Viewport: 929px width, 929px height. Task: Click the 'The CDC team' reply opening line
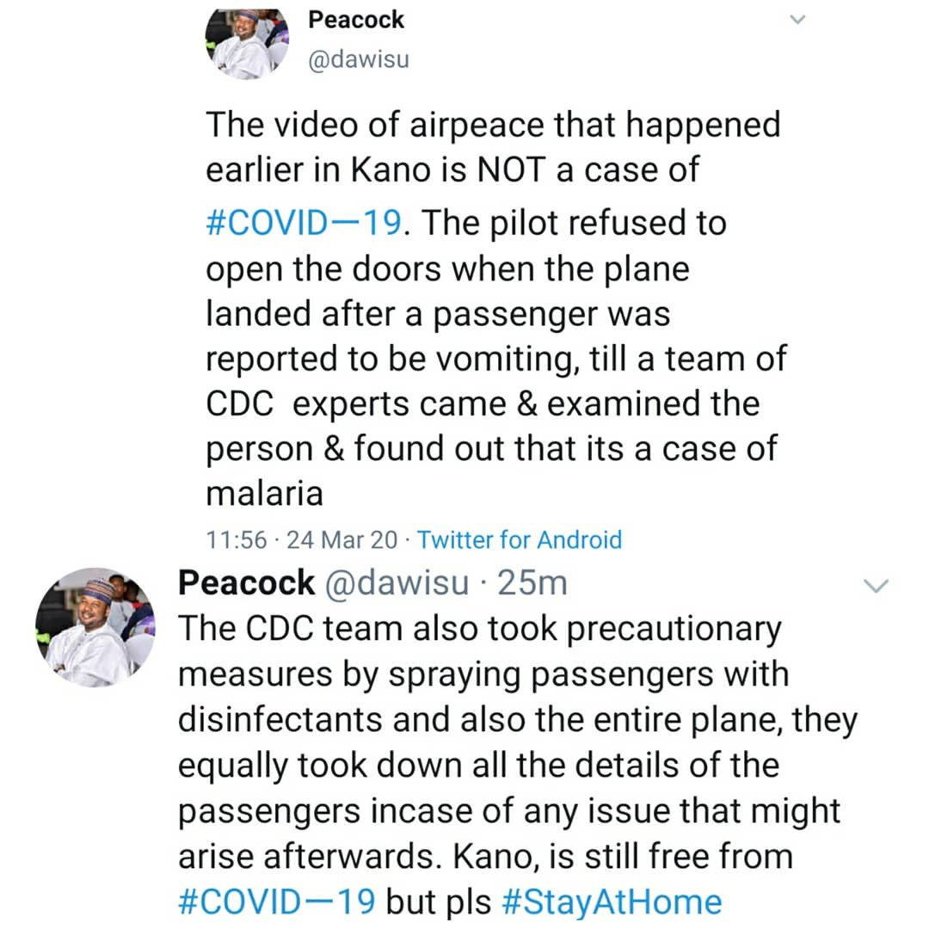tap(480, 629)
